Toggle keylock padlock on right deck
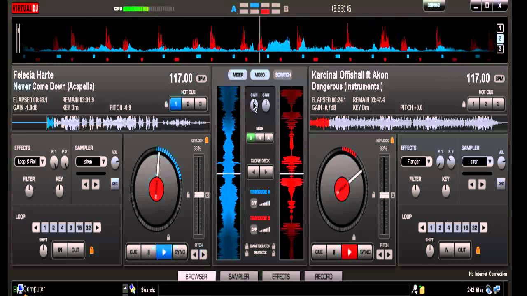Screen dimensions: 527x296 (x=392, y=140)
